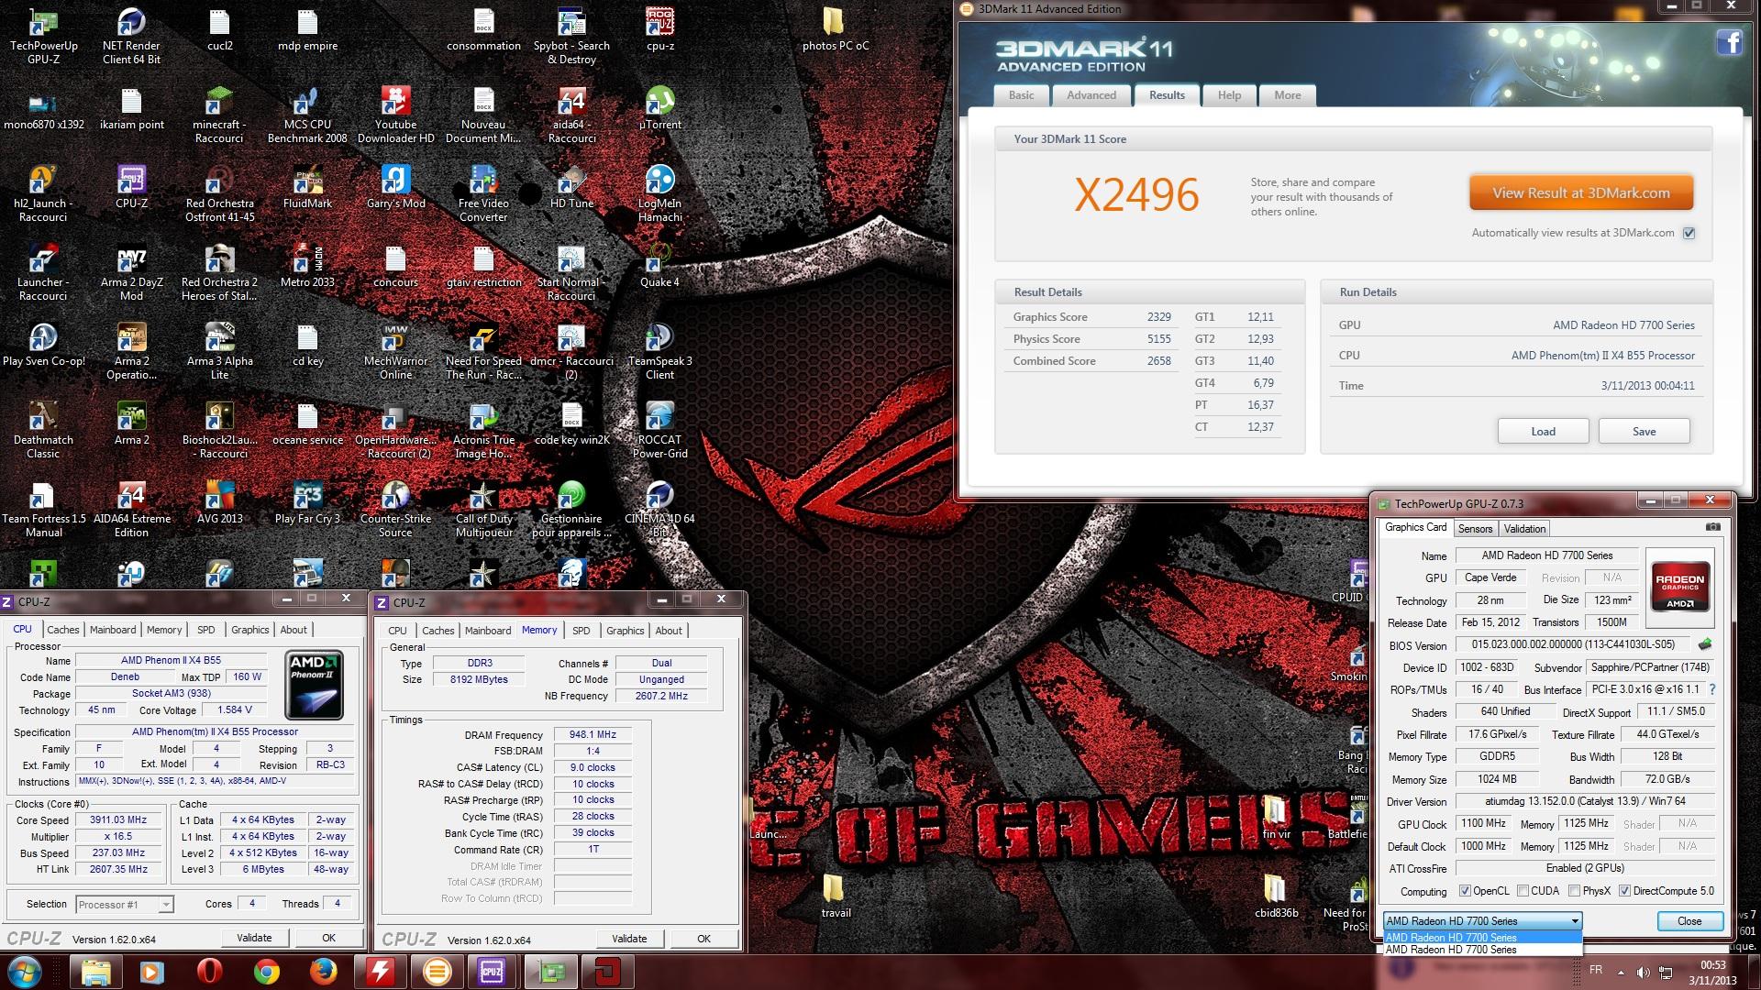Image resolution: width=1761 pixels, height=990 pixels.
Task: Click the Windows Start button
Action: [x=25, y=972]
